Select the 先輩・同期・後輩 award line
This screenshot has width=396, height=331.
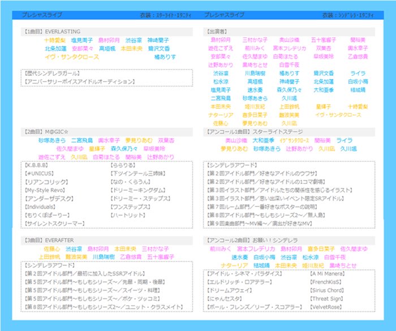coord(95,282)
